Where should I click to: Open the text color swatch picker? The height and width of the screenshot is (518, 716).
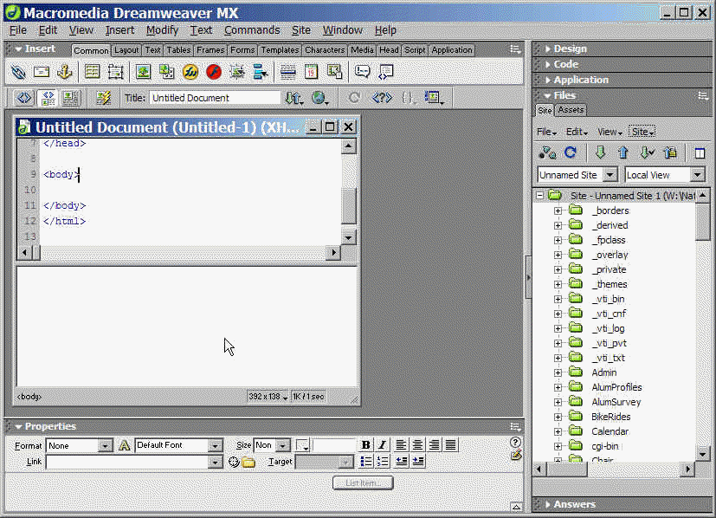tap(303, 445)
